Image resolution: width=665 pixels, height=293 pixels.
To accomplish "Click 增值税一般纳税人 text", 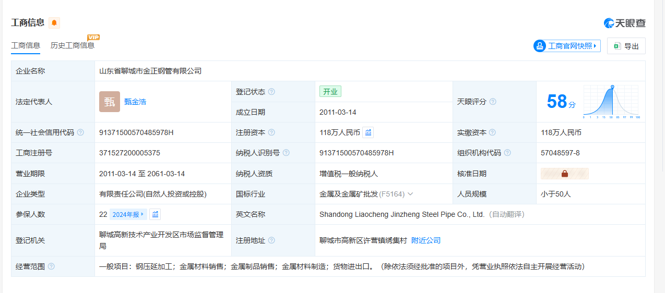I will pos(349,174).
